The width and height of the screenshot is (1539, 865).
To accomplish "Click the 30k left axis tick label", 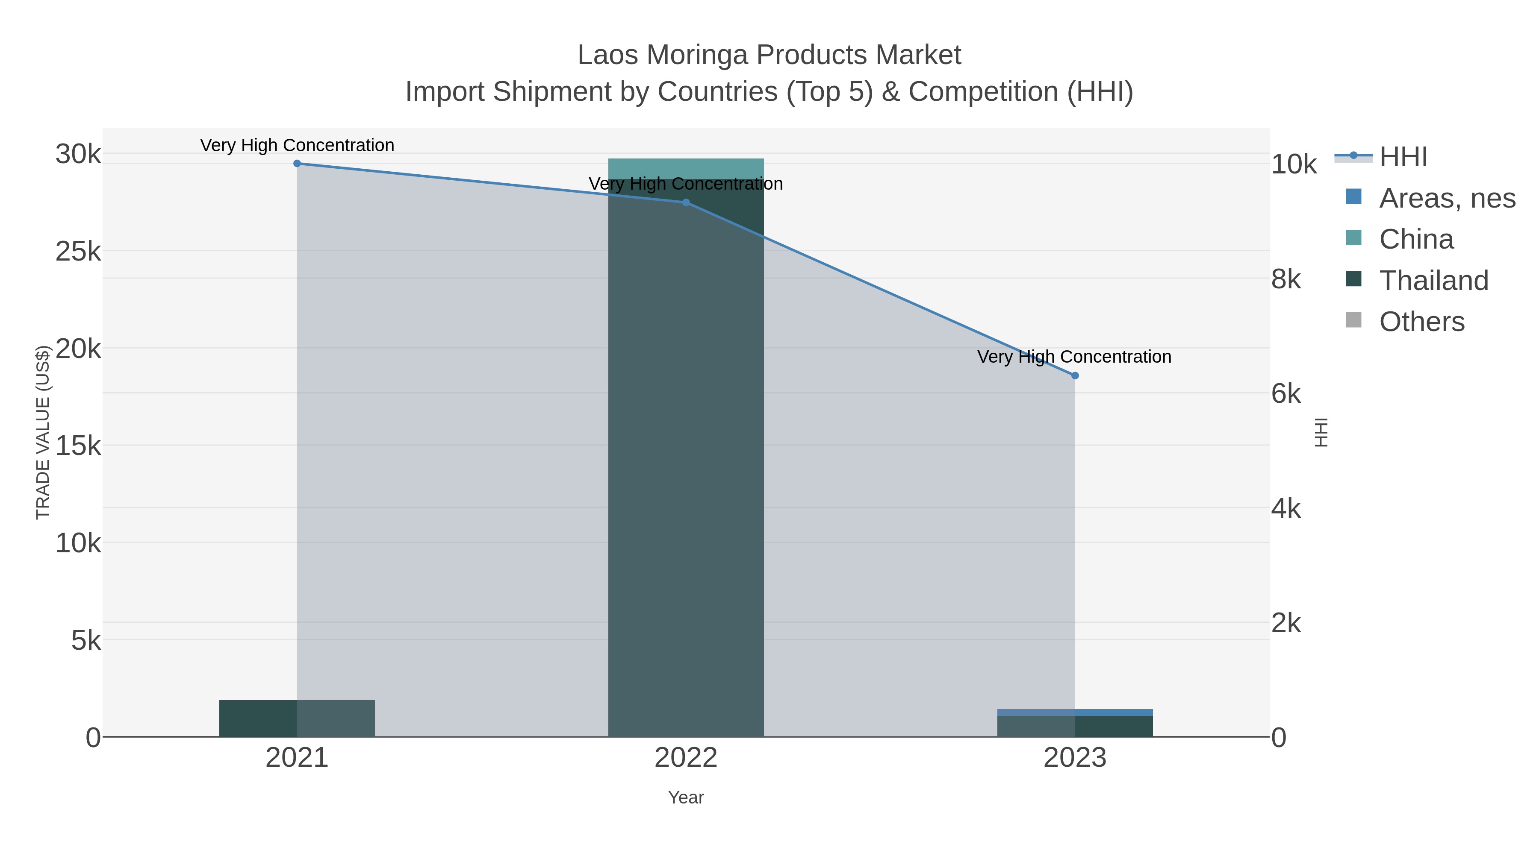I will [78, 154].
